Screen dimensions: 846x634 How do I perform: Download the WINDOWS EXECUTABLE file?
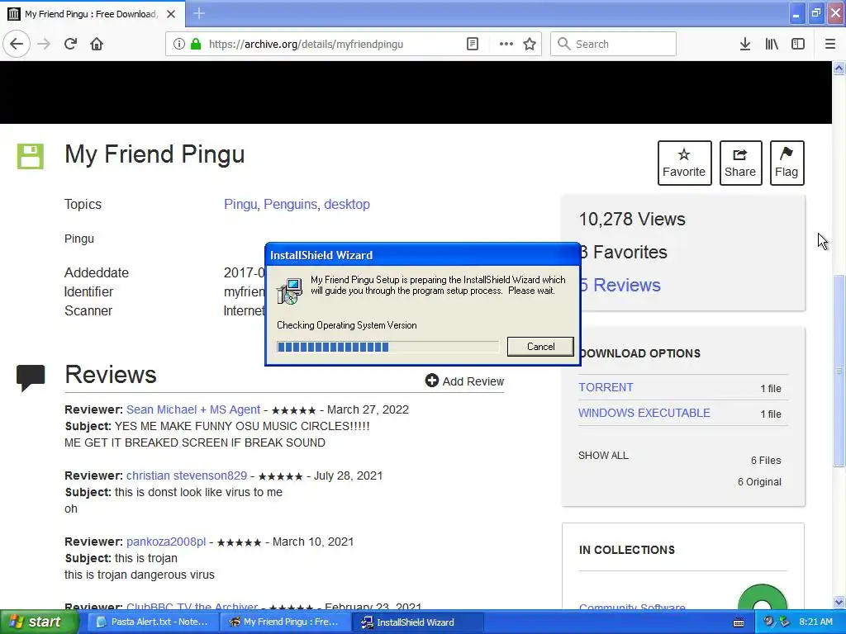point(644,413)
